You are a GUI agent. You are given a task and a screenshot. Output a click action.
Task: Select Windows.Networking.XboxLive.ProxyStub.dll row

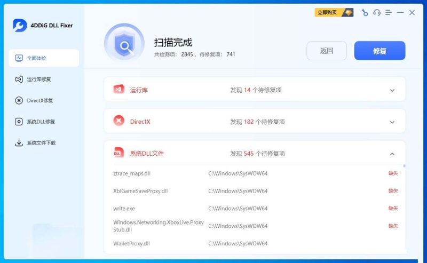pyautogui.click(x=256, y=226)
